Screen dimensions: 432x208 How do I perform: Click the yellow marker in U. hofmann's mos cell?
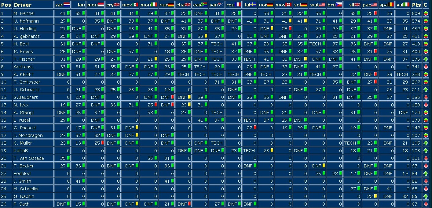coord(290,21)
